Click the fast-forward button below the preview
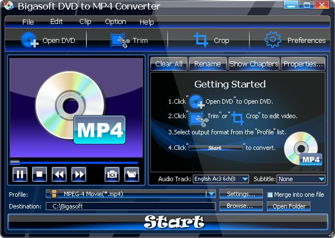Image resolution: width=335 pixels, height=238 pixels. [79, 174]
